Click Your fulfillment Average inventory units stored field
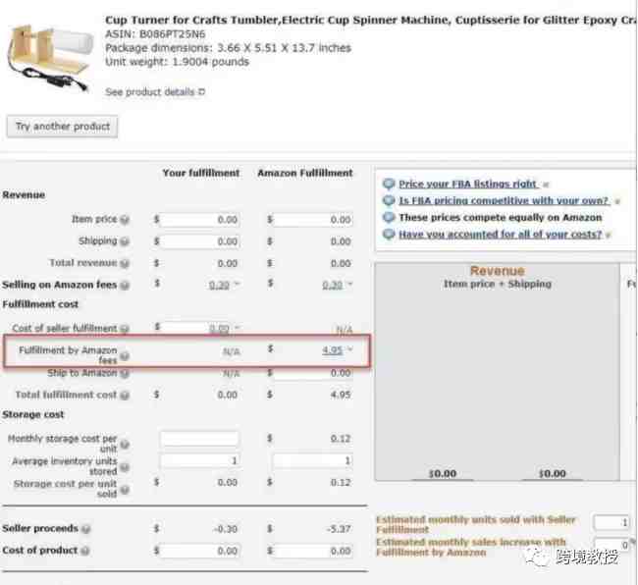Image resolution: width=638 pixels, height=585 pixels. 199,460
